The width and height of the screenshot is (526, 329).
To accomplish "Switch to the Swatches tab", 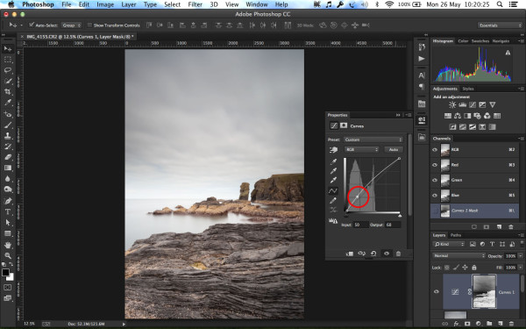I will pos(480,41).
